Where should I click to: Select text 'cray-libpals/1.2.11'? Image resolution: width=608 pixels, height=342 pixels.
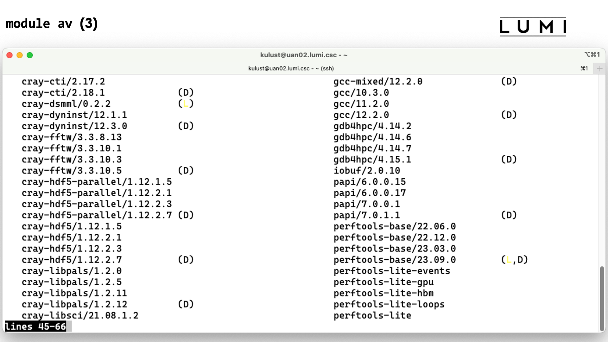click(74, 293)
